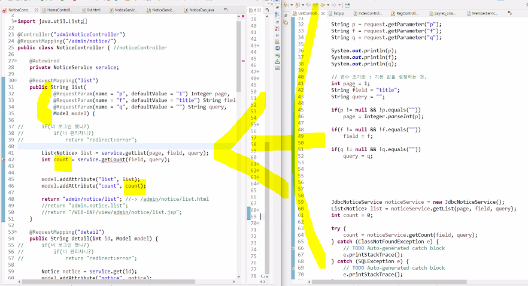Image resolution: width=528 pixels, height=286 pixels.
Task: Collapse the list method at line 30
Action: coord(16,80)
